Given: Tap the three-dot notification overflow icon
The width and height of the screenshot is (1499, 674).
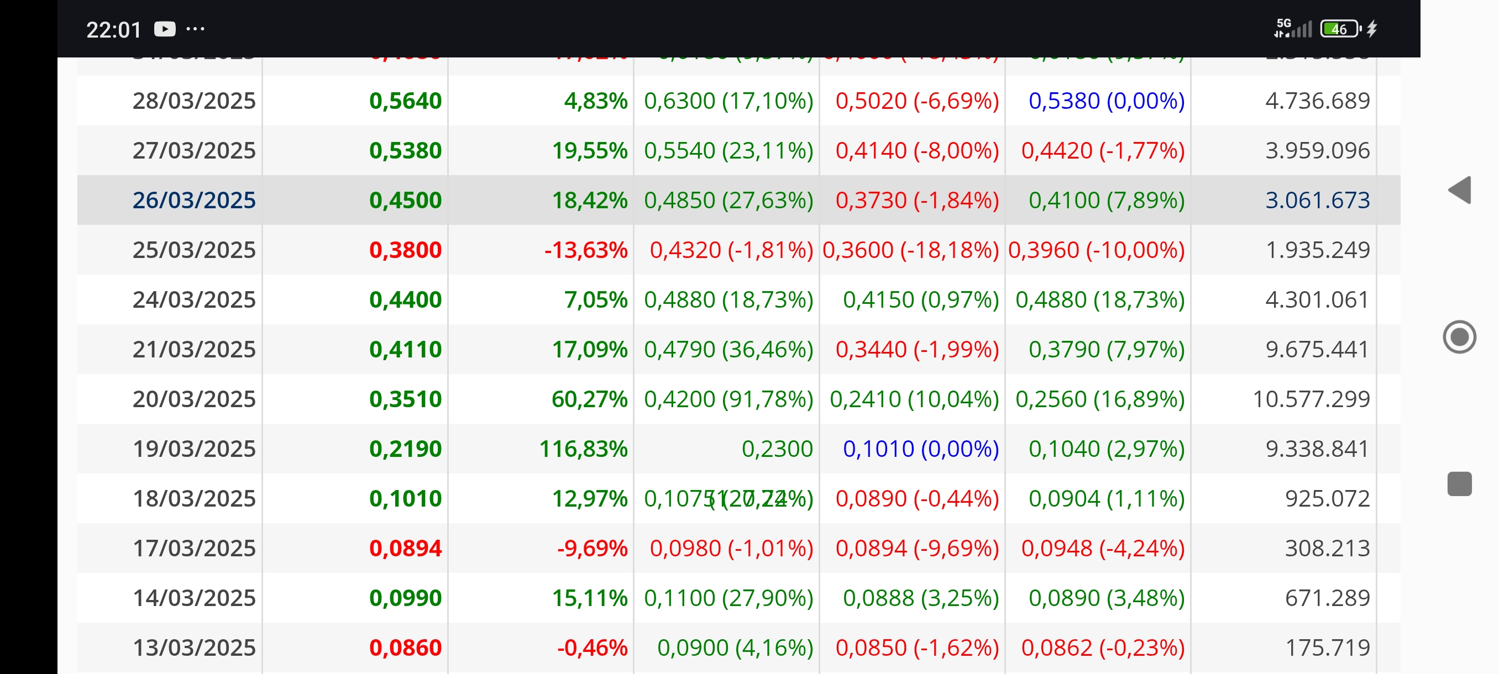Looking at the screenshot, I should pyautogui.click(x=196, y=29).
